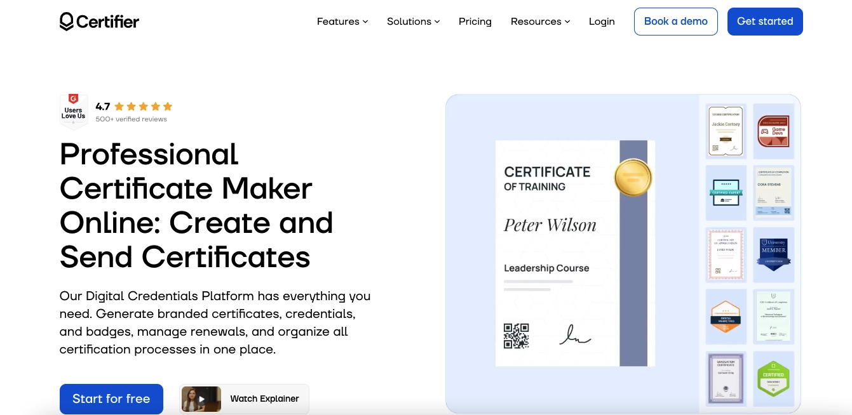Expand the Features dropdown menu

(x=342, y=22)
